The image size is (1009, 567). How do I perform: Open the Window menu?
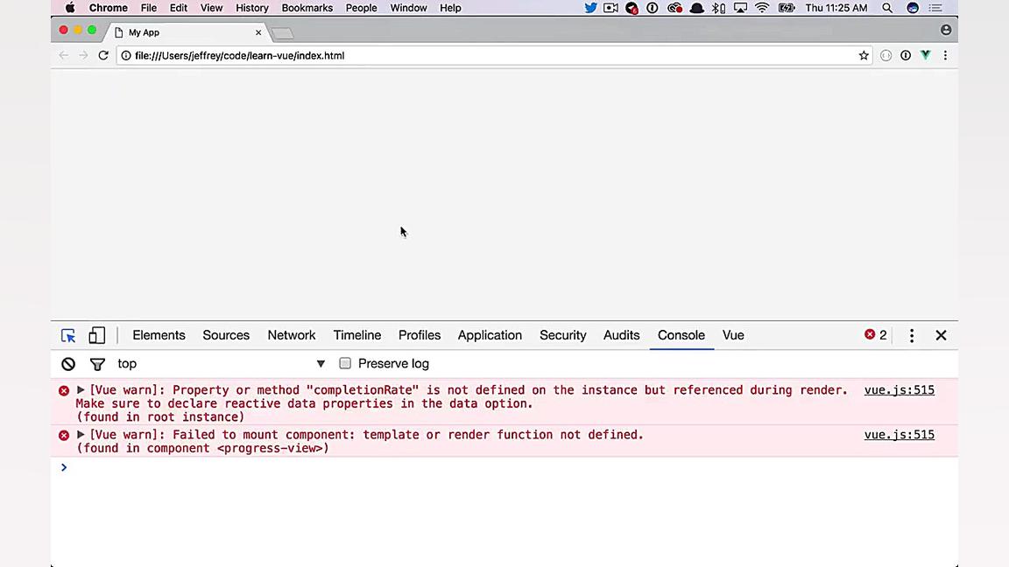[408, 8]
